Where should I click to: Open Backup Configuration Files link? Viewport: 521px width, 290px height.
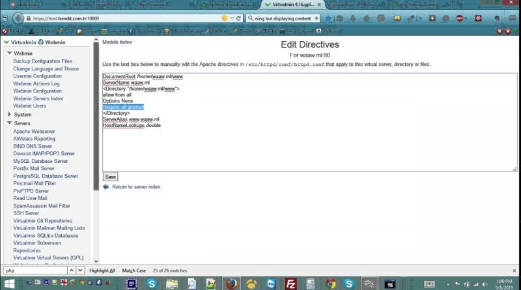(42, 61)
